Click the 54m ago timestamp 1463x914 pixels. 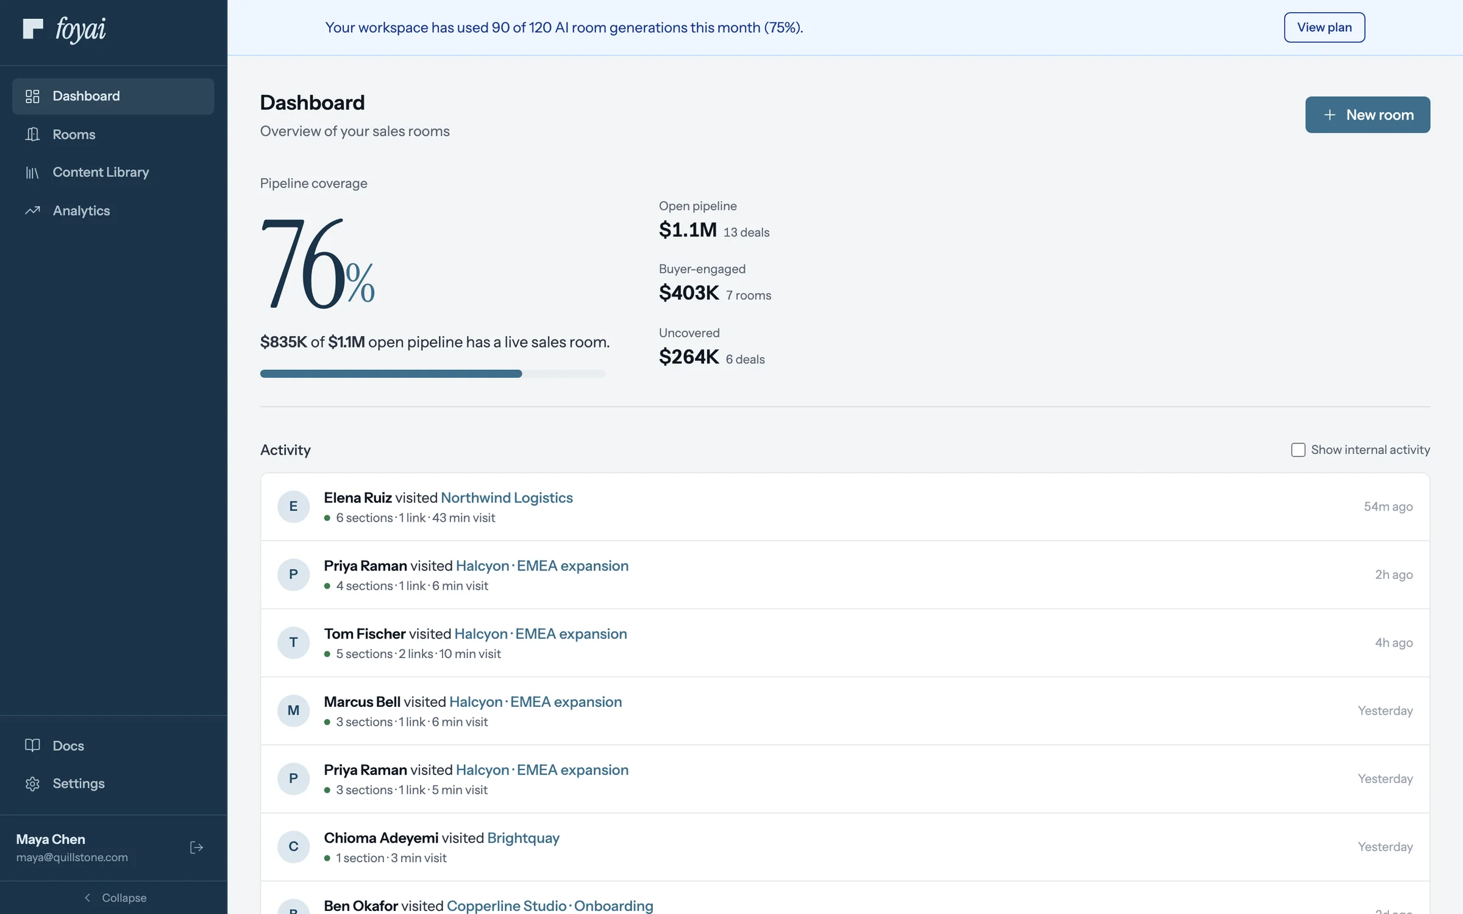coord(1388,506)
